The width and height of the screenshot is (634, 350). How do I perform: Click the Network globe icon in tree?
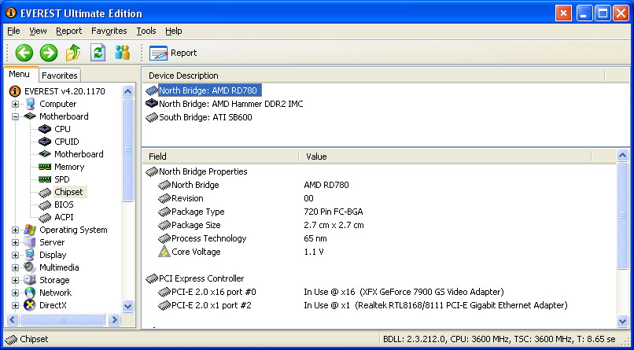coord(30,293)
